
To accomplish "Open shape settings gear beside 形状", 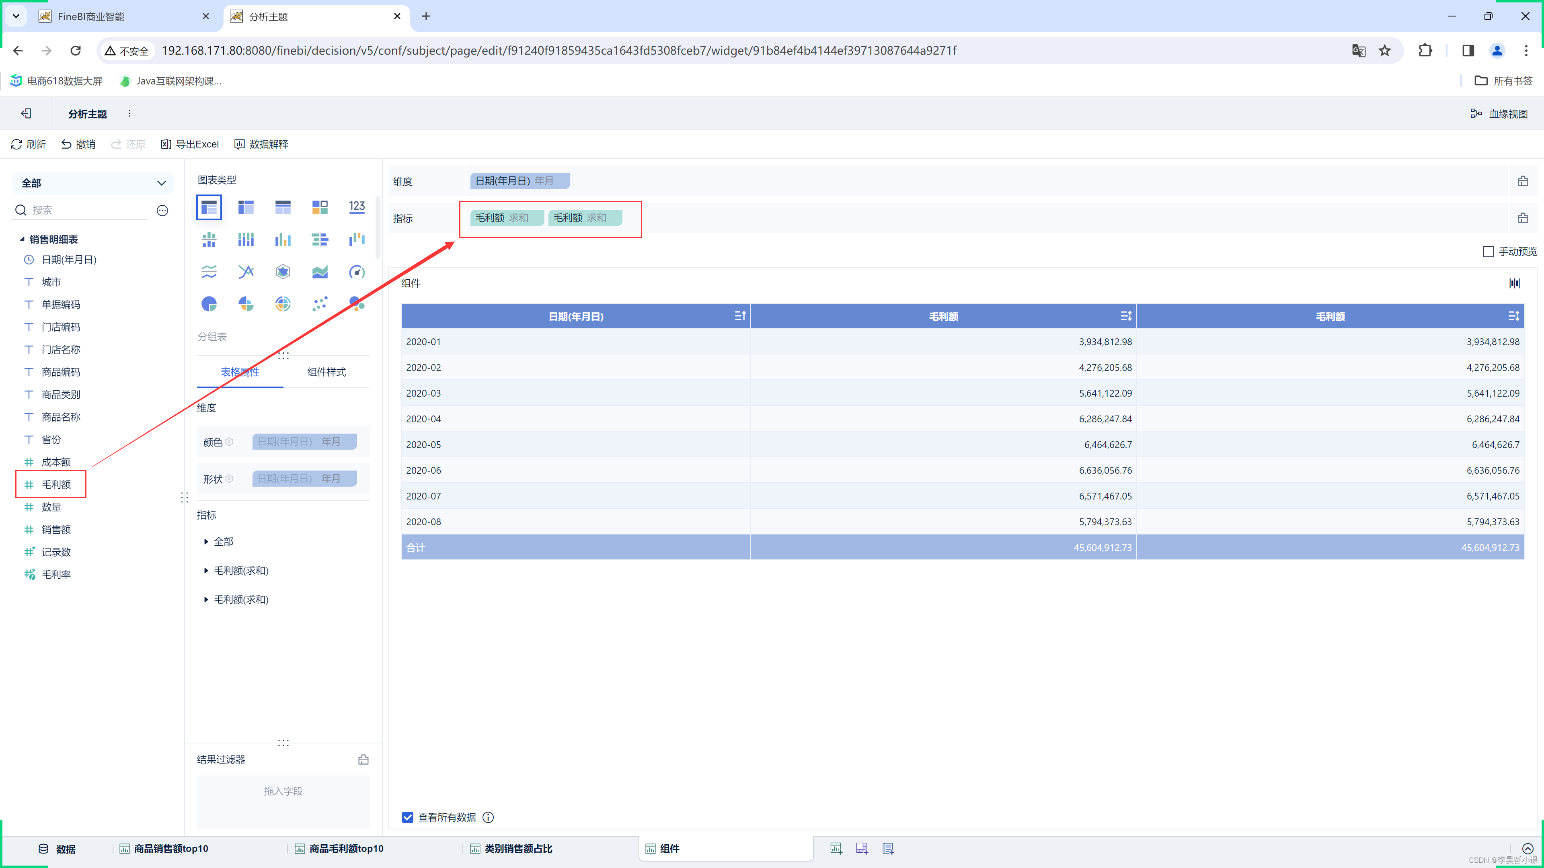I will point(229,479).
